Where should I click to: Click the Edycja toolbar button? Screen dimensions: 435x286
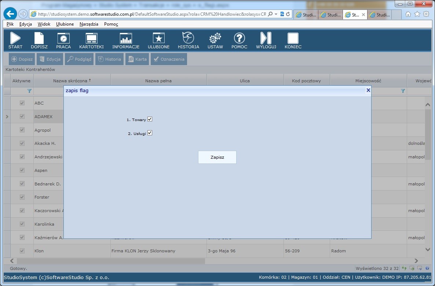tap(50, 59)
